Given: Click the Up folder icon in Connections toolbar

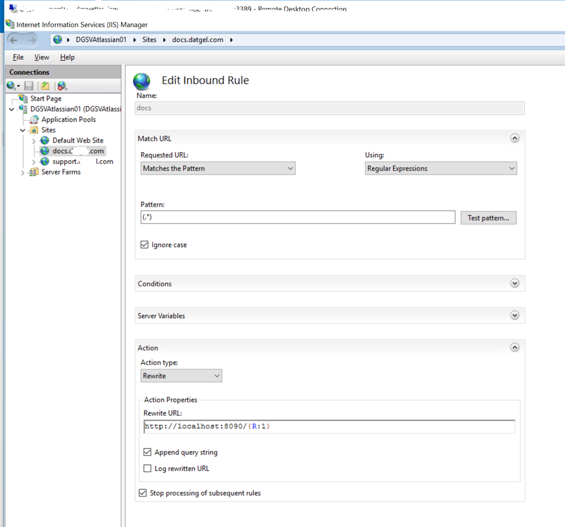Looking at the screenshot, I should tap(45, 86).
